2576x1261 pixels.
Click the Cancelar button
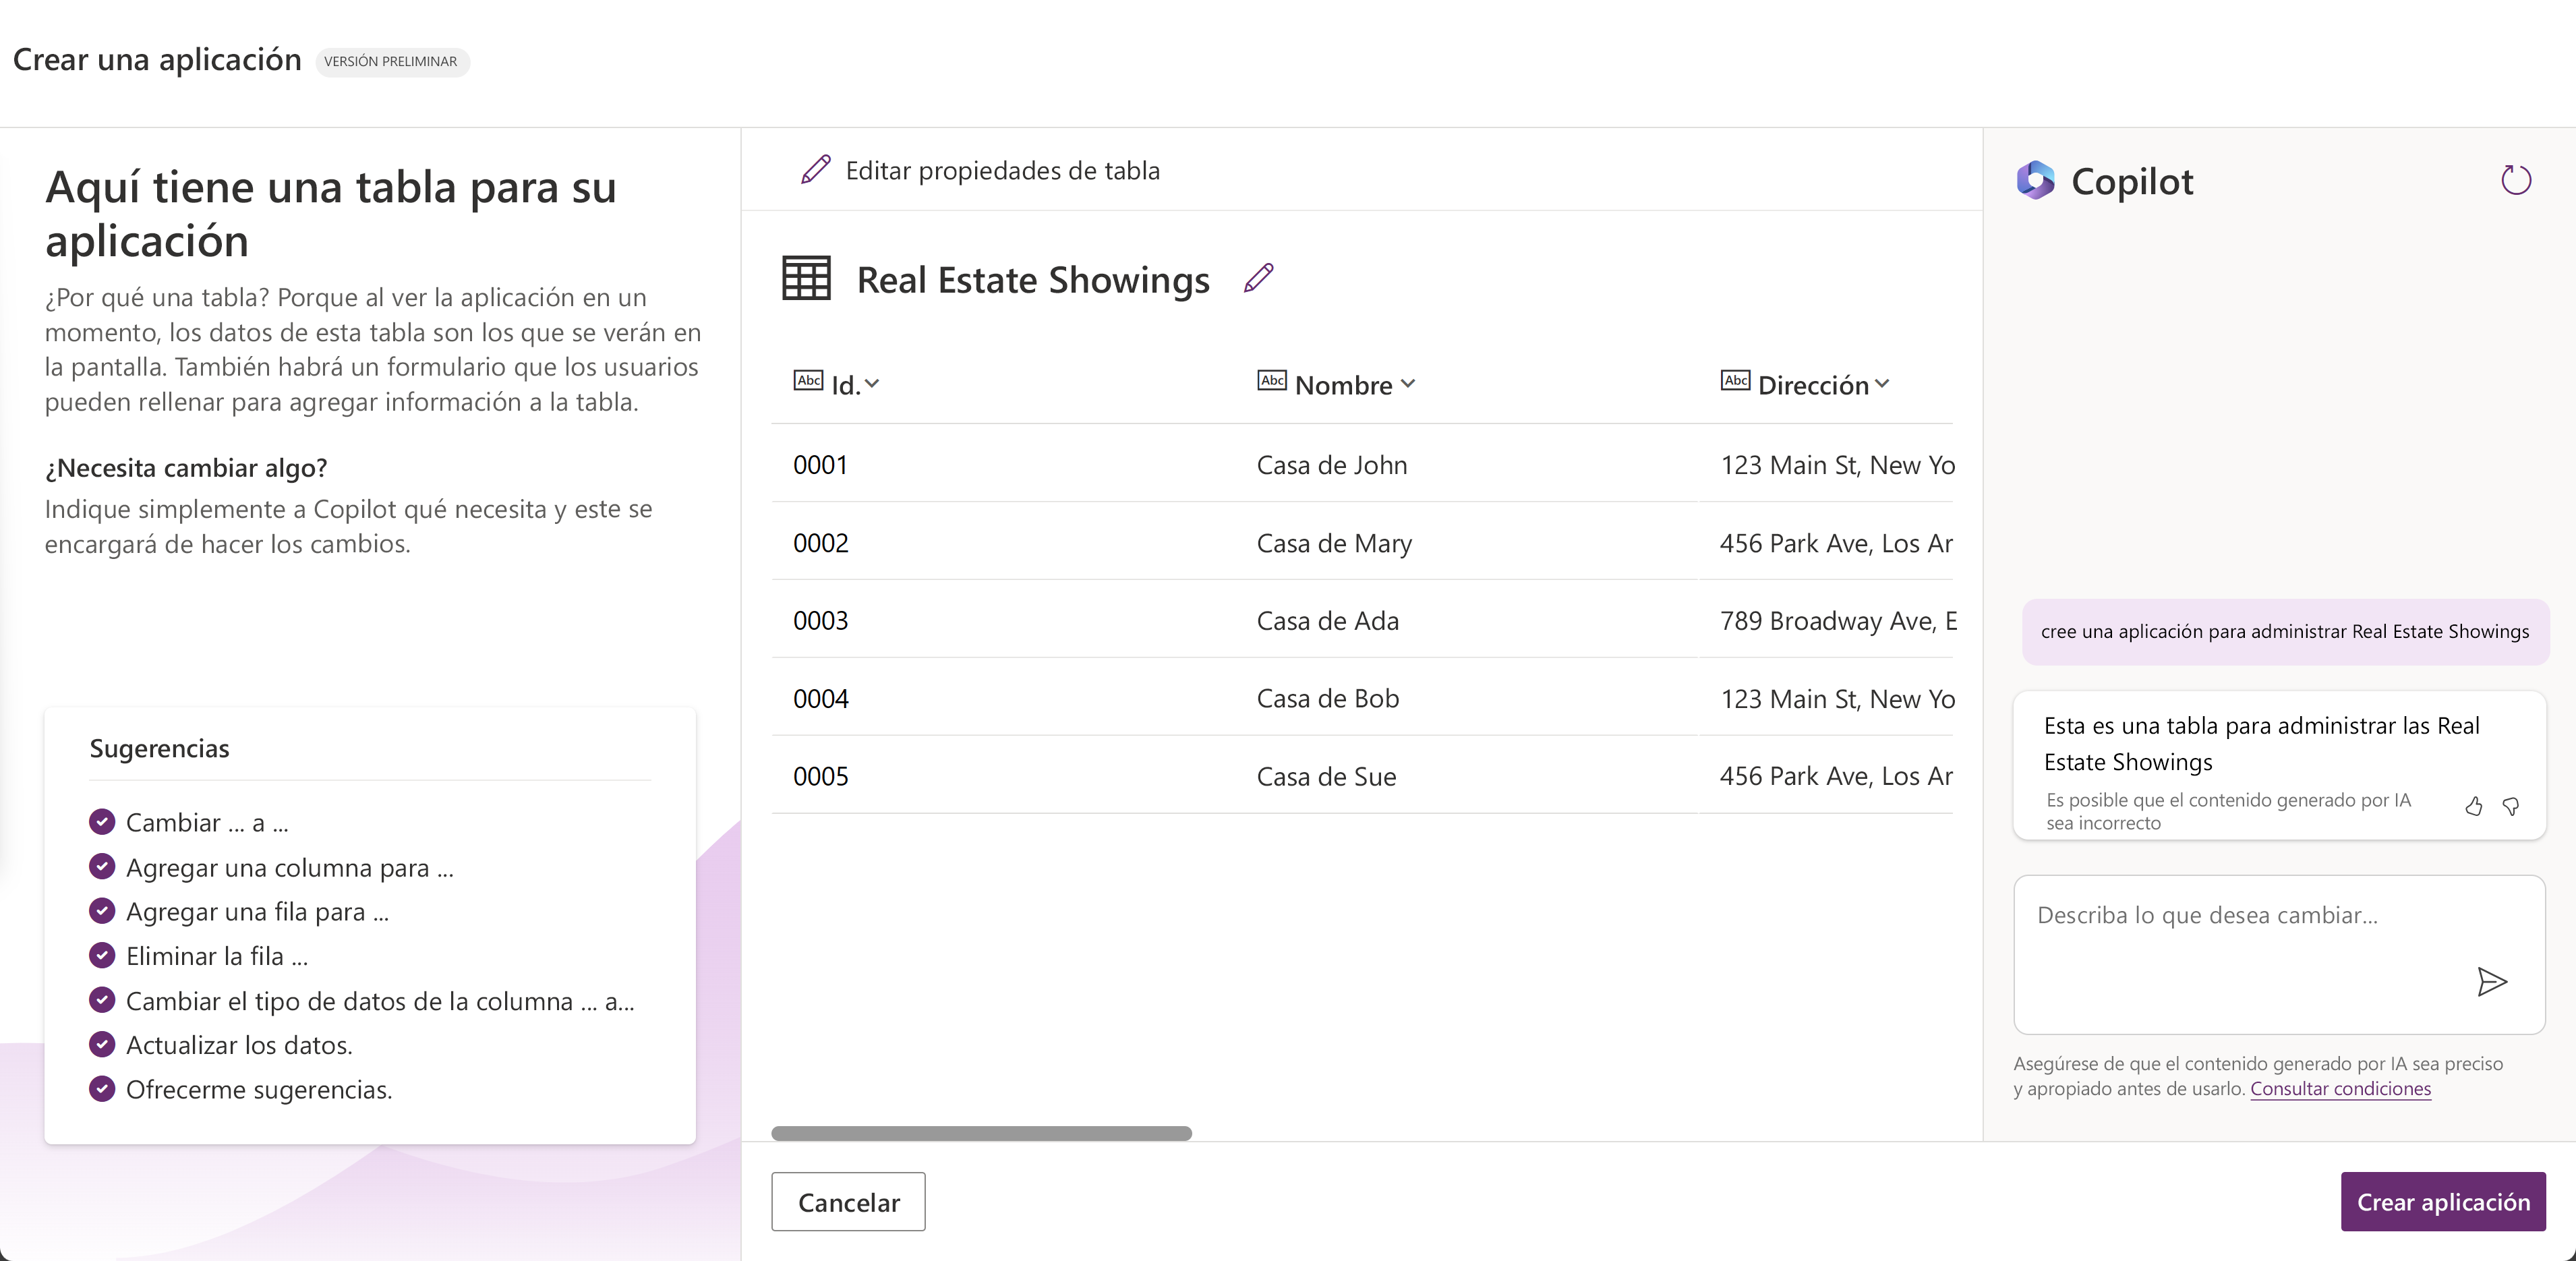coord(848,1202)
